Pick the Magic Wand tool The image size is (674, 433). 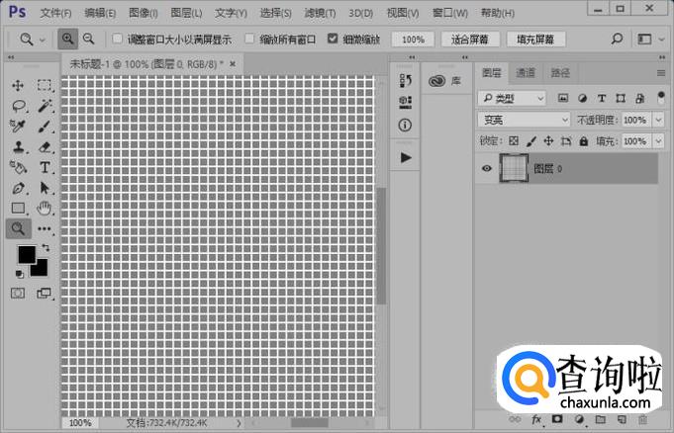45,106
